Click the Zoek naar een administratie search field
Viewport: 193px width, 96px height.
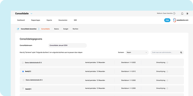click(x=167, y=52)
